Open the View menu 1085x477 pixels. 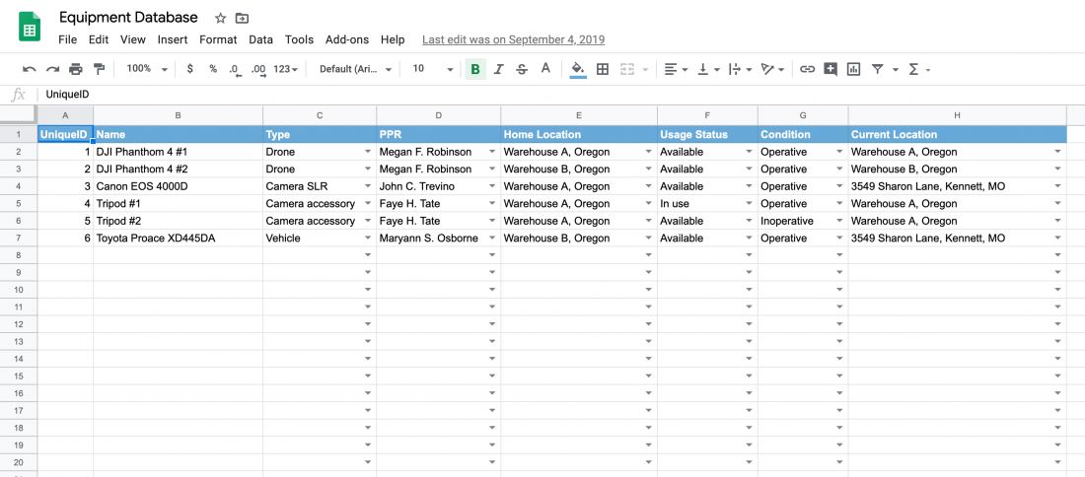pyautogui.click(x=133, y=40)
